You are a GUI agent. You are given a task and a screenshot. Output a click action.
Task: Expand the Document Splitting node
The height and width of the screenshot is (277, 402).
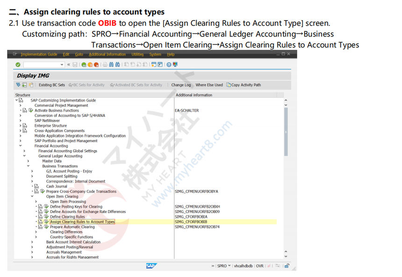click(x=32, y=176)
